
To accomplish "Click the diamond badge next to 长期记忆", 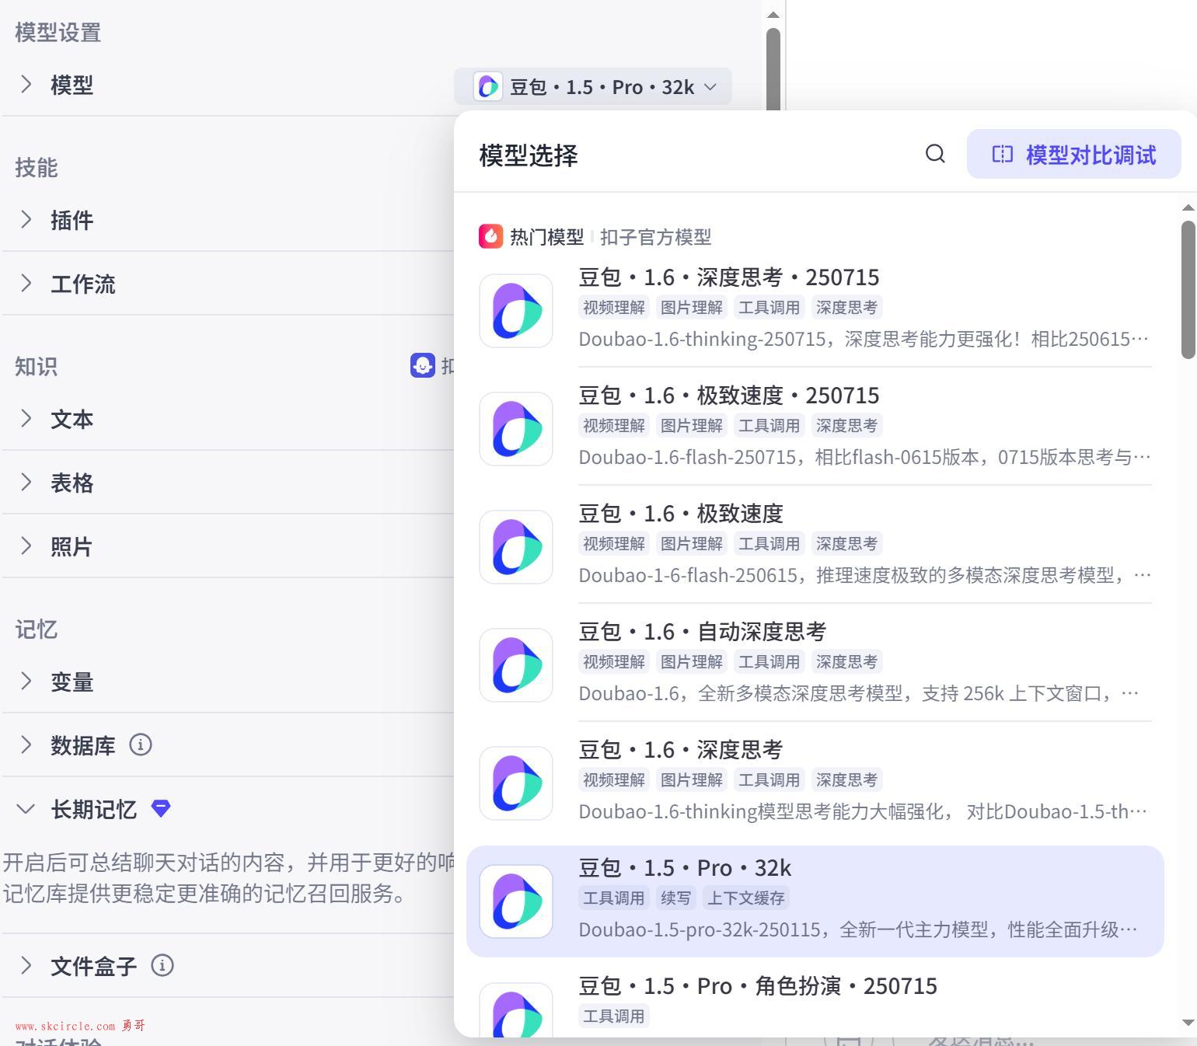I will [161, 809].
